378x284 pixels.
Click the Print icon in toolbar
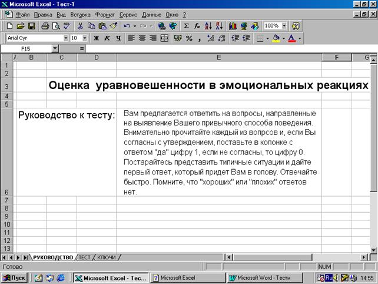45,26
